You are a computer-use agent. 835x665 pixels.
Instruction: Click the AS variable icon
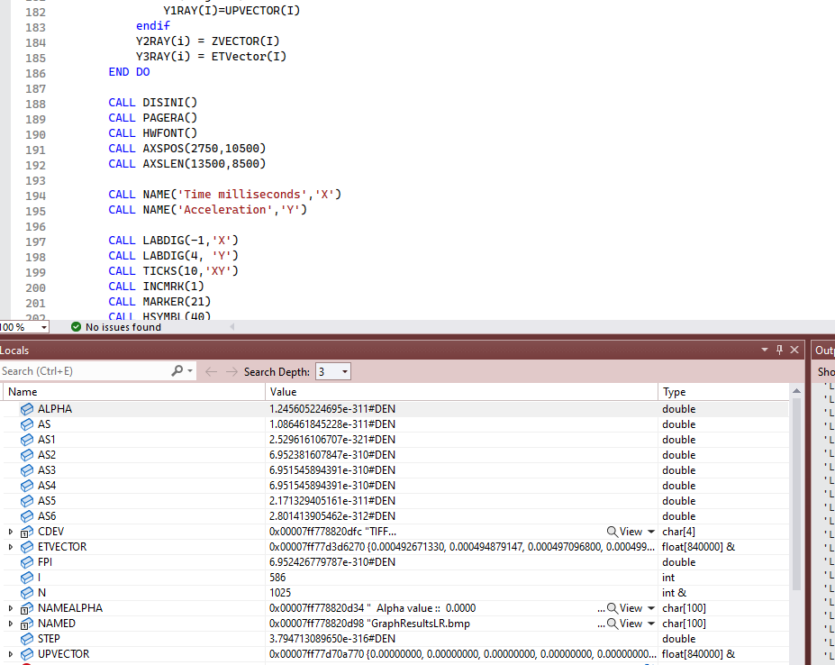point(27,424)
